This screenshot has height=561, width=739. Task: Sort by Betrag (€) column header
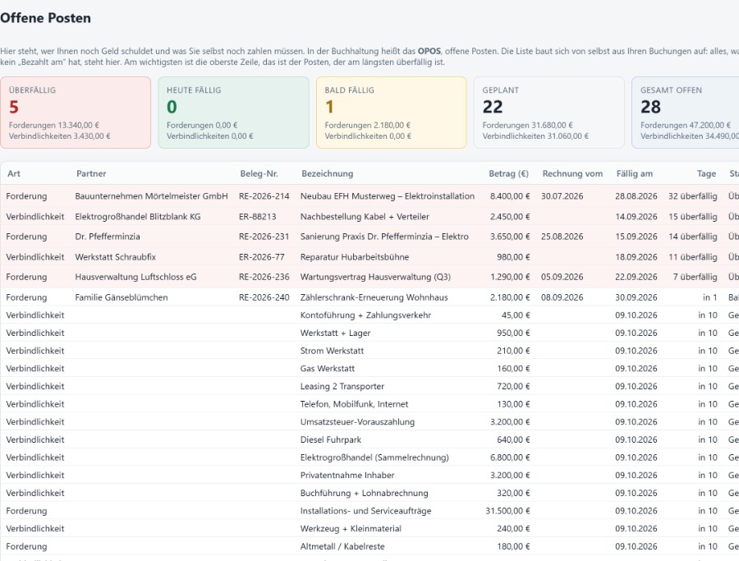tap(508, 173)
